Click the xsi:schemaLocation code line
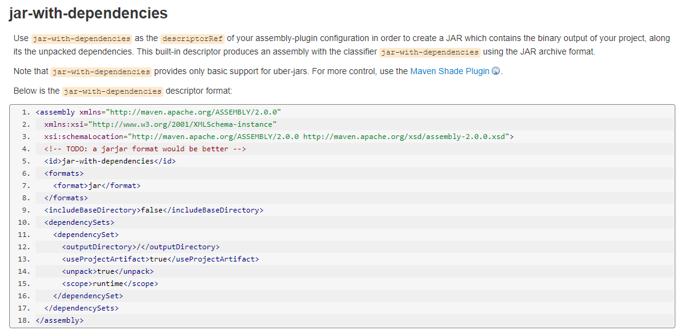Image resolution: width=687 pixels, height=335 pixels. 279,137
